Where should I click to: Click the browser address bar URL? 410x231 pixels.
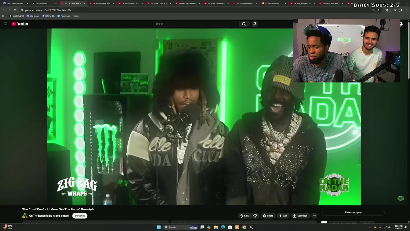tap(48, 10)
